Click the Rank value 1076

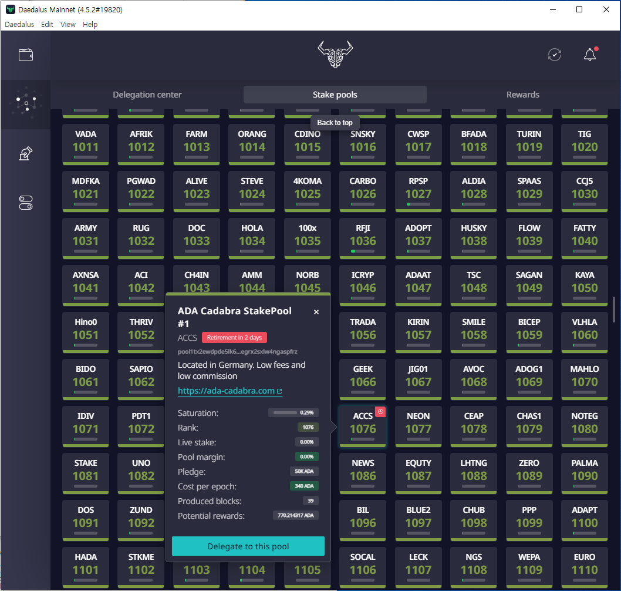[308, 427]
